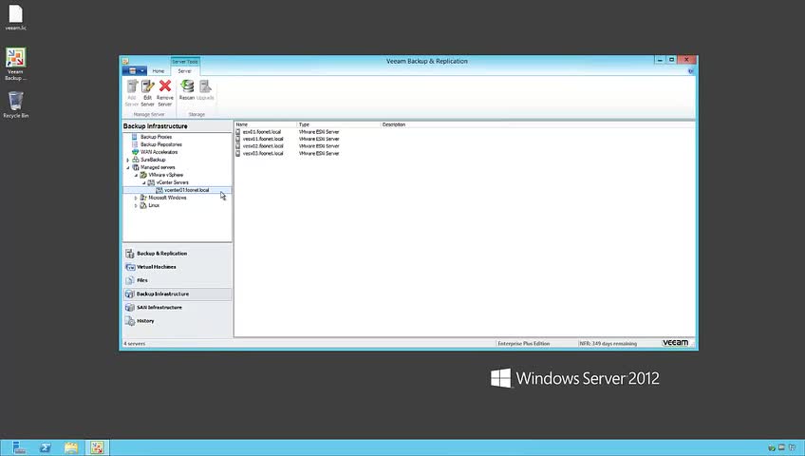Viewport: 805px width, 456px height.
Task: Click the vCenter Servers node icon
Action: point(151,182)
